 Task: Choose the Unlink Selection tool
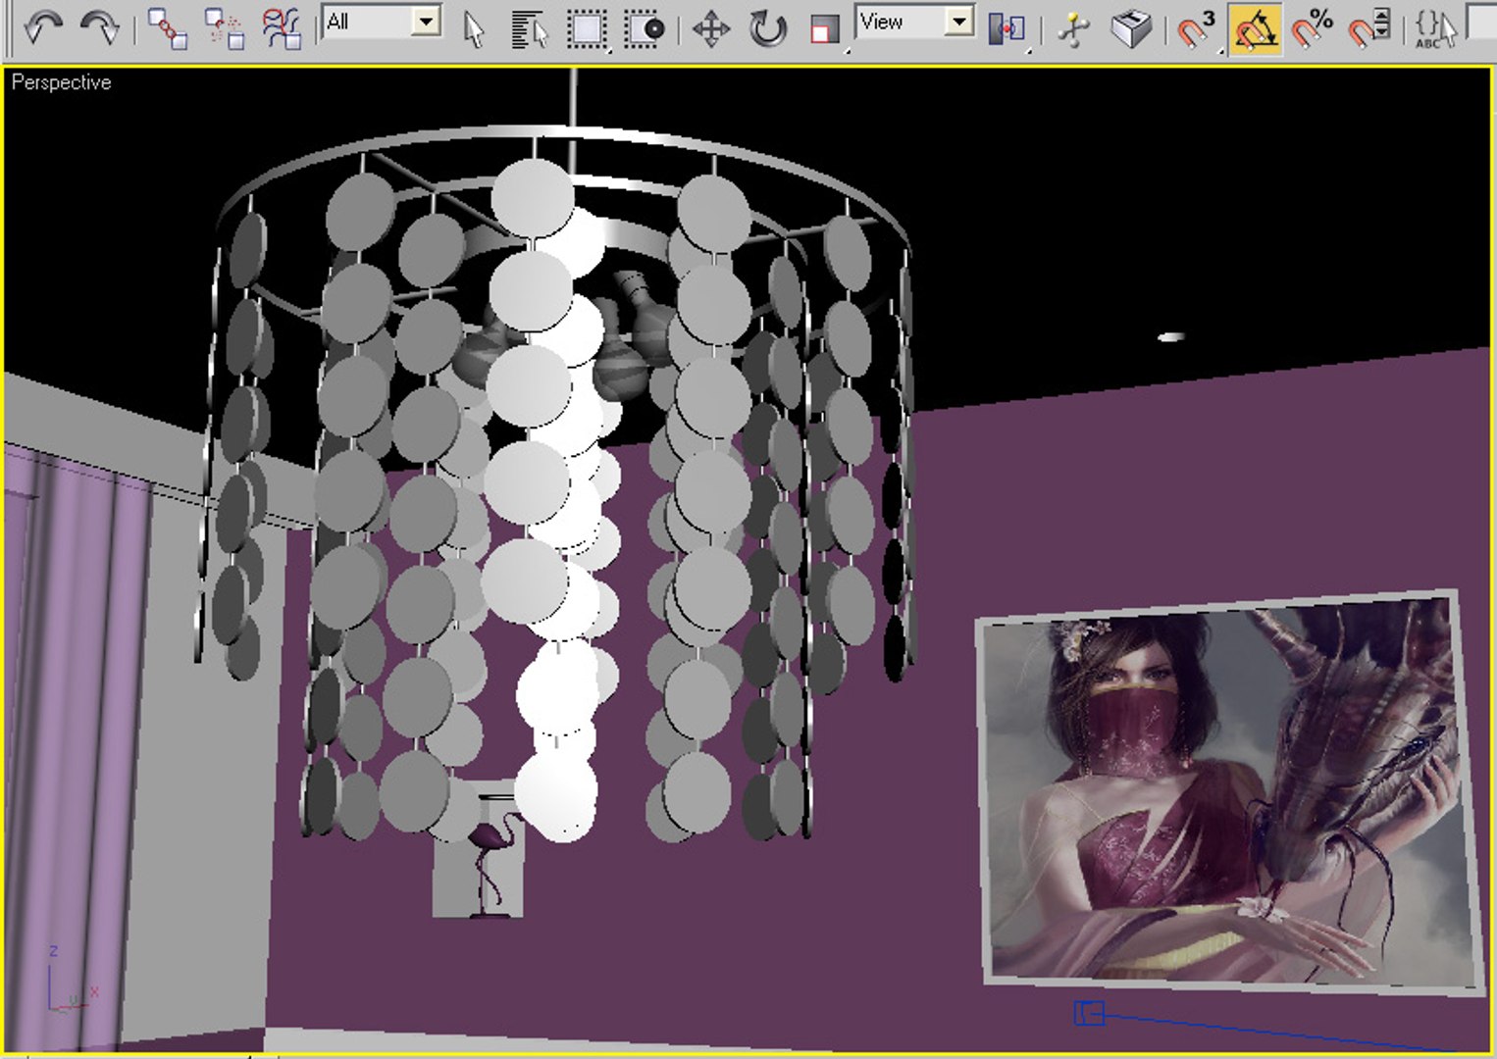(x=225, y=27)
